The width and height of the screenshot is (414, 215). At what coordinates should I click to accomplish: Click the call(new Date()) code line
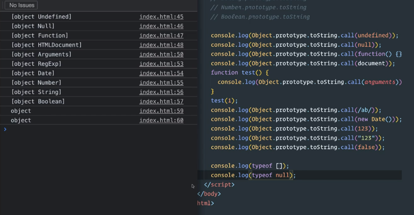[x=306, y=119]
